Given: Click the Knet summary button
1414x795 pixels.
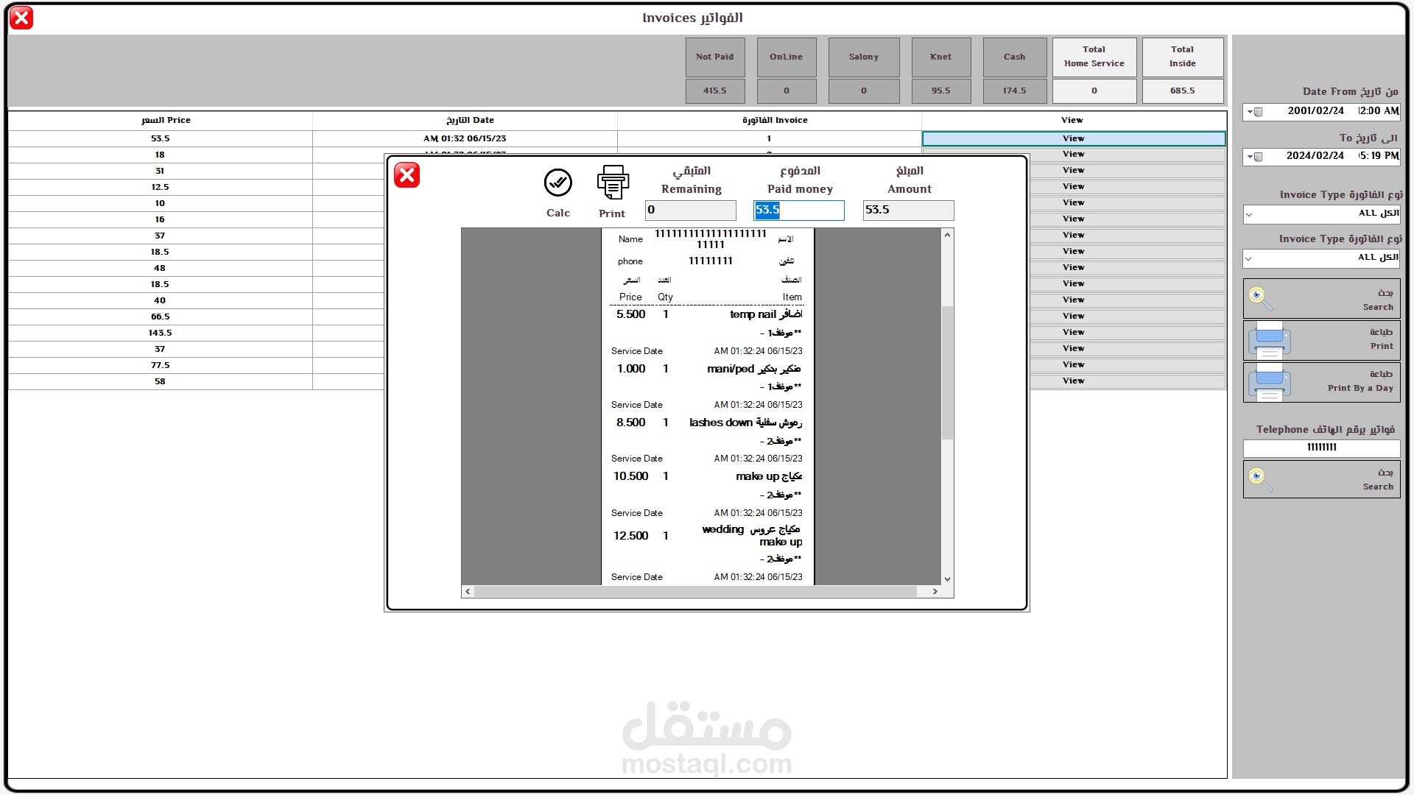Looking at the screenshot, I should point(940,57).
